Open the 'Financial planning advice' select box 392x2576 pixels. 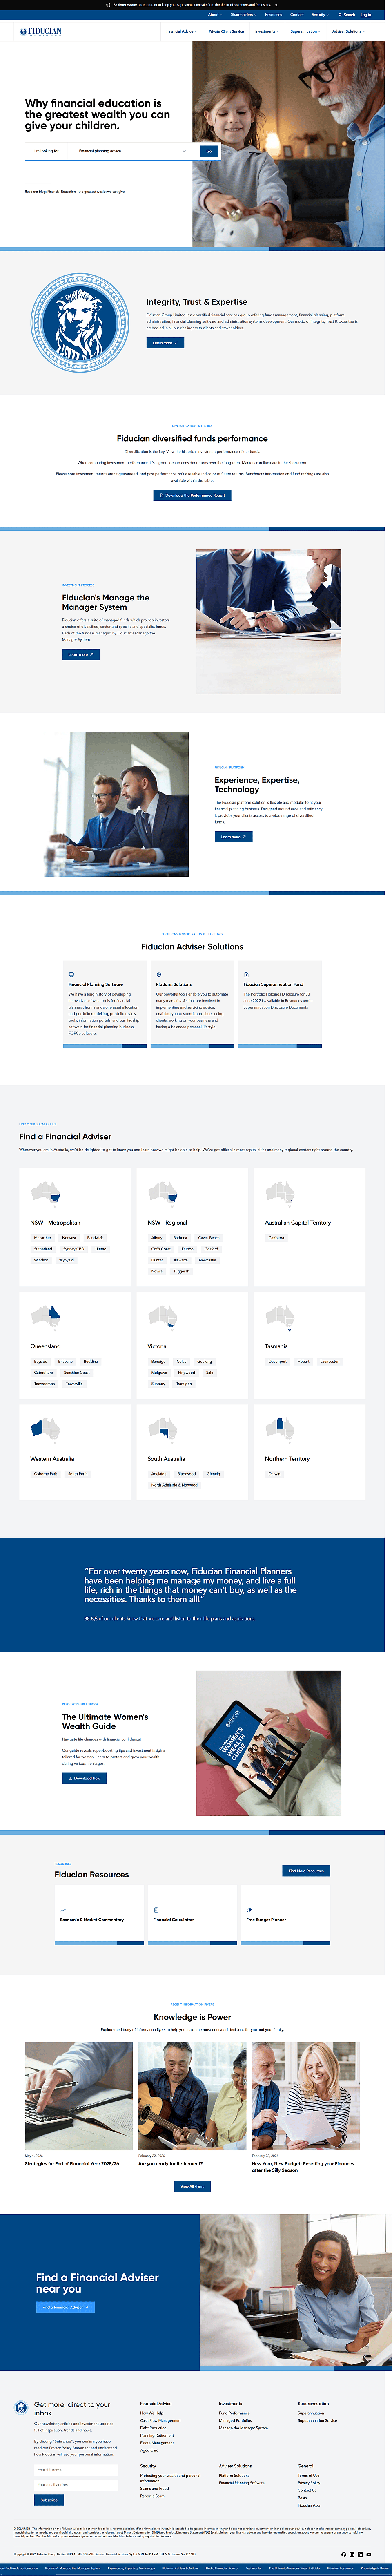click(132, 151)
